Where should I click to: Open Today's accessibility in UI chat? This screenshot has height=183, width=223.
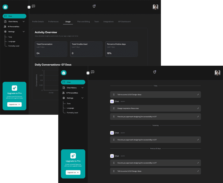click(155, 117)
